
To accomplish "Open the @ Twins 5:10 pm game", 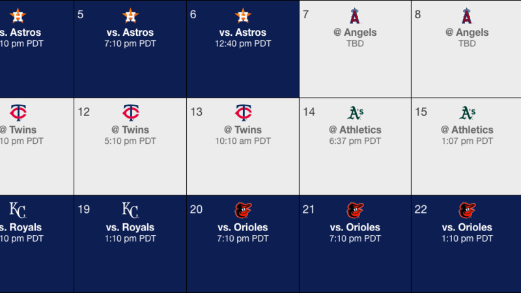I will [130, 146].
